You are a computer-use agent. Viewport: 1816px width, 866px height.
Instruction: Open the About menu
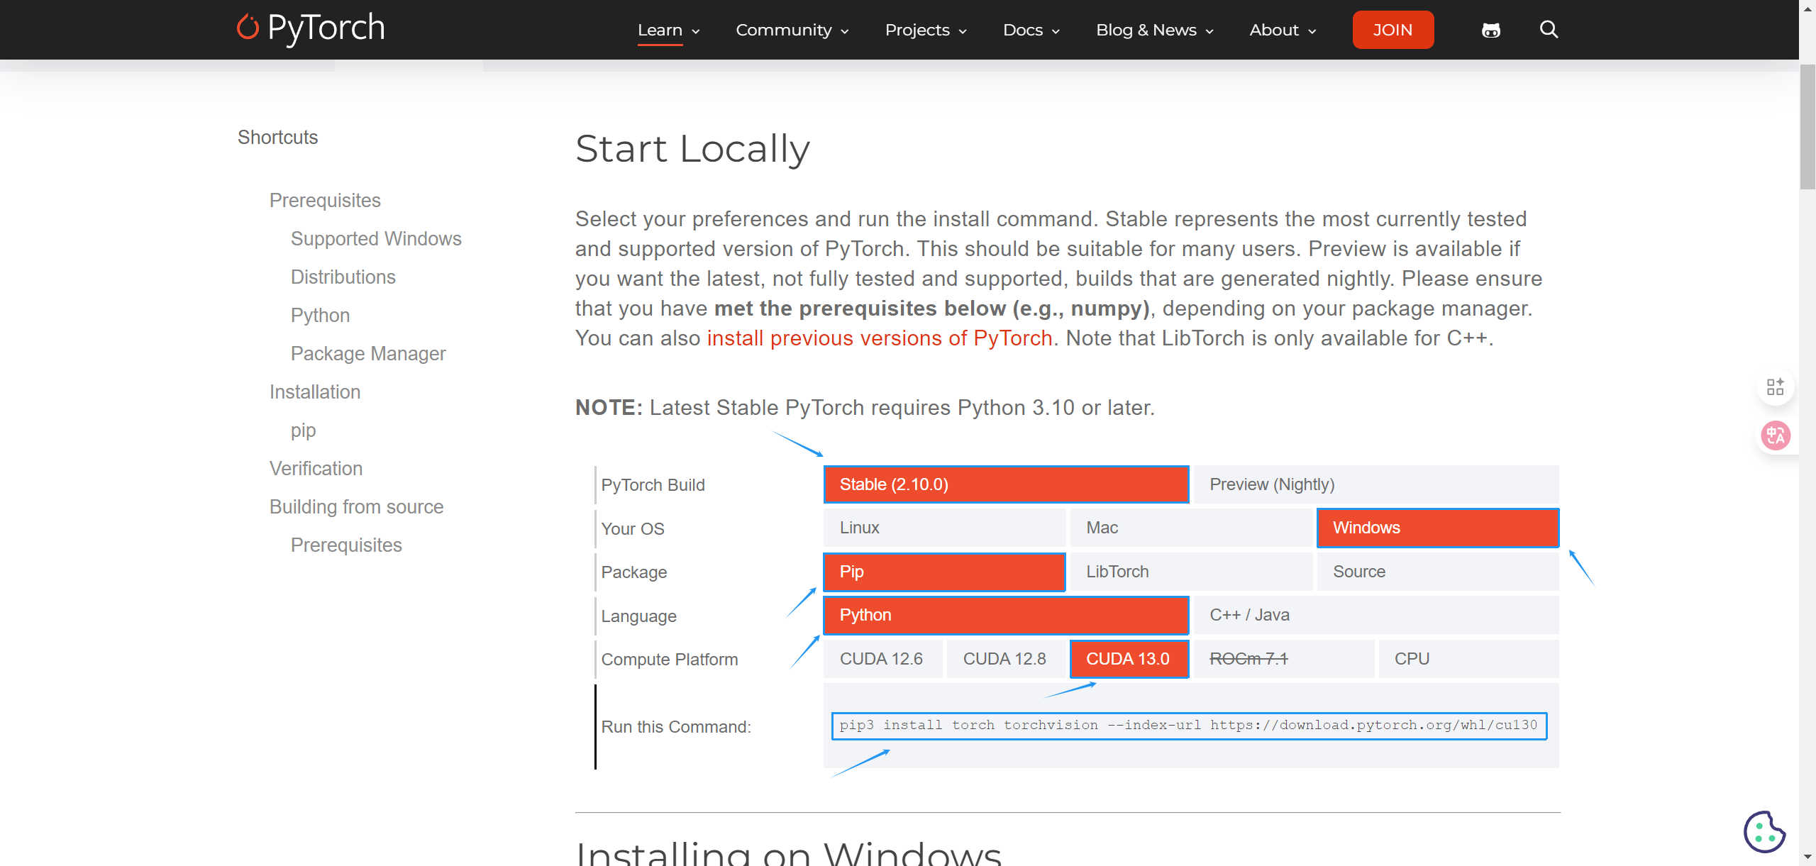tap(1282, 30)
